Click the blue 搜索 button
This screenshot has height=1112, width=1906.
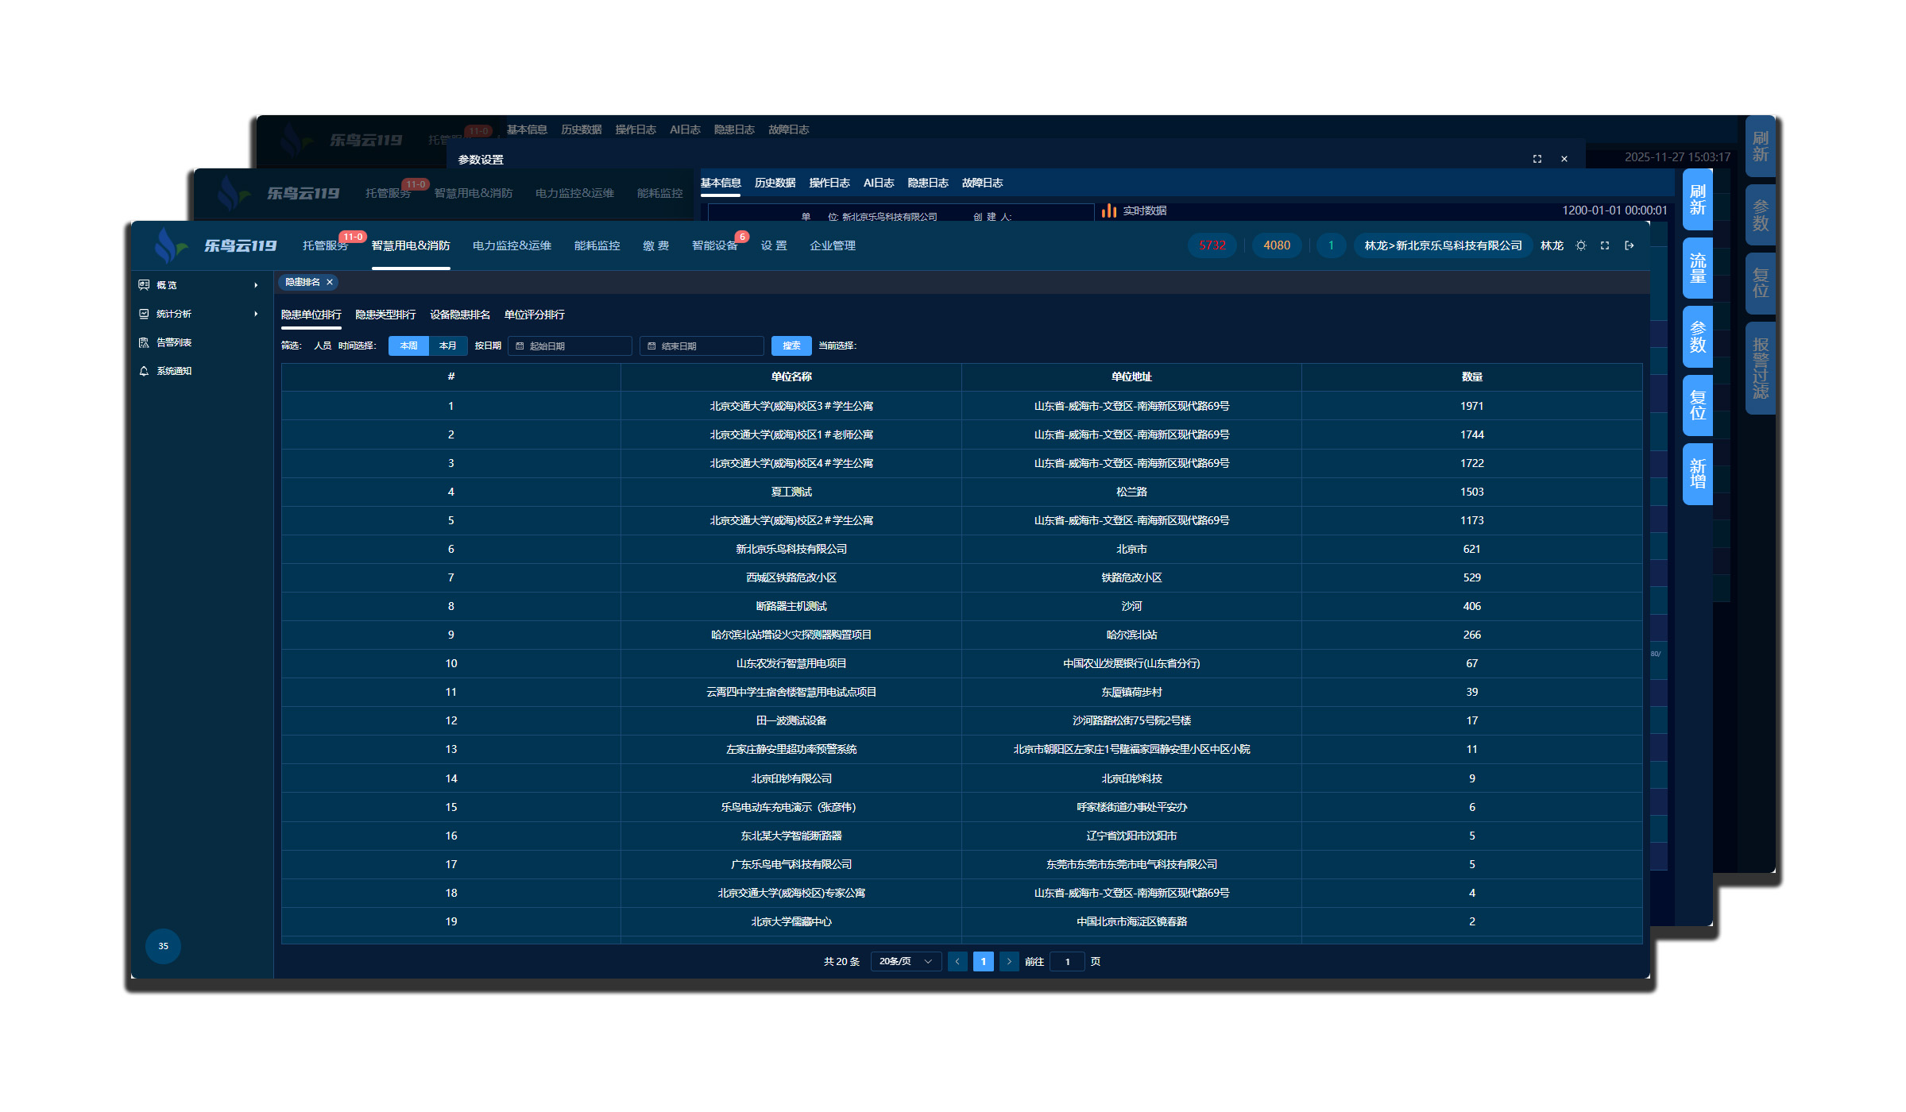click(791, 346)
